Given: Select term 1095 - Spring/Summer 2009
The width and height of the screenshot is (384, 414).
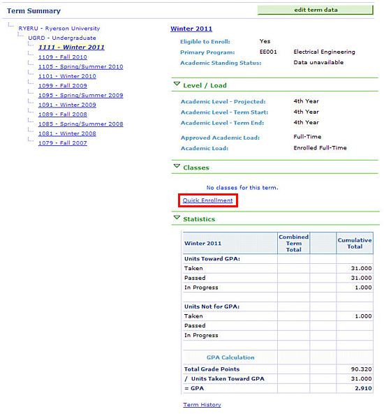Looking at the screenshot, I should click(x=80, y=95).
